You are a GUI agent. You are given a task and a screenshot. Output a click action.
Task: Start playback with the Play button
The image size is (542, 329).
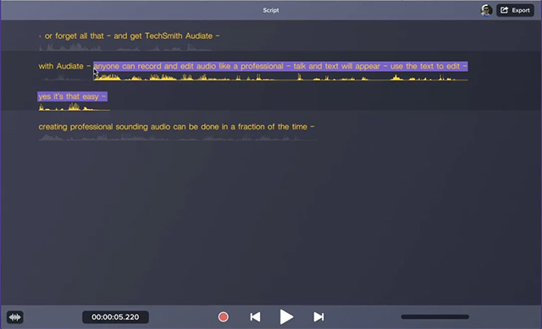click(x=286, y=317)
